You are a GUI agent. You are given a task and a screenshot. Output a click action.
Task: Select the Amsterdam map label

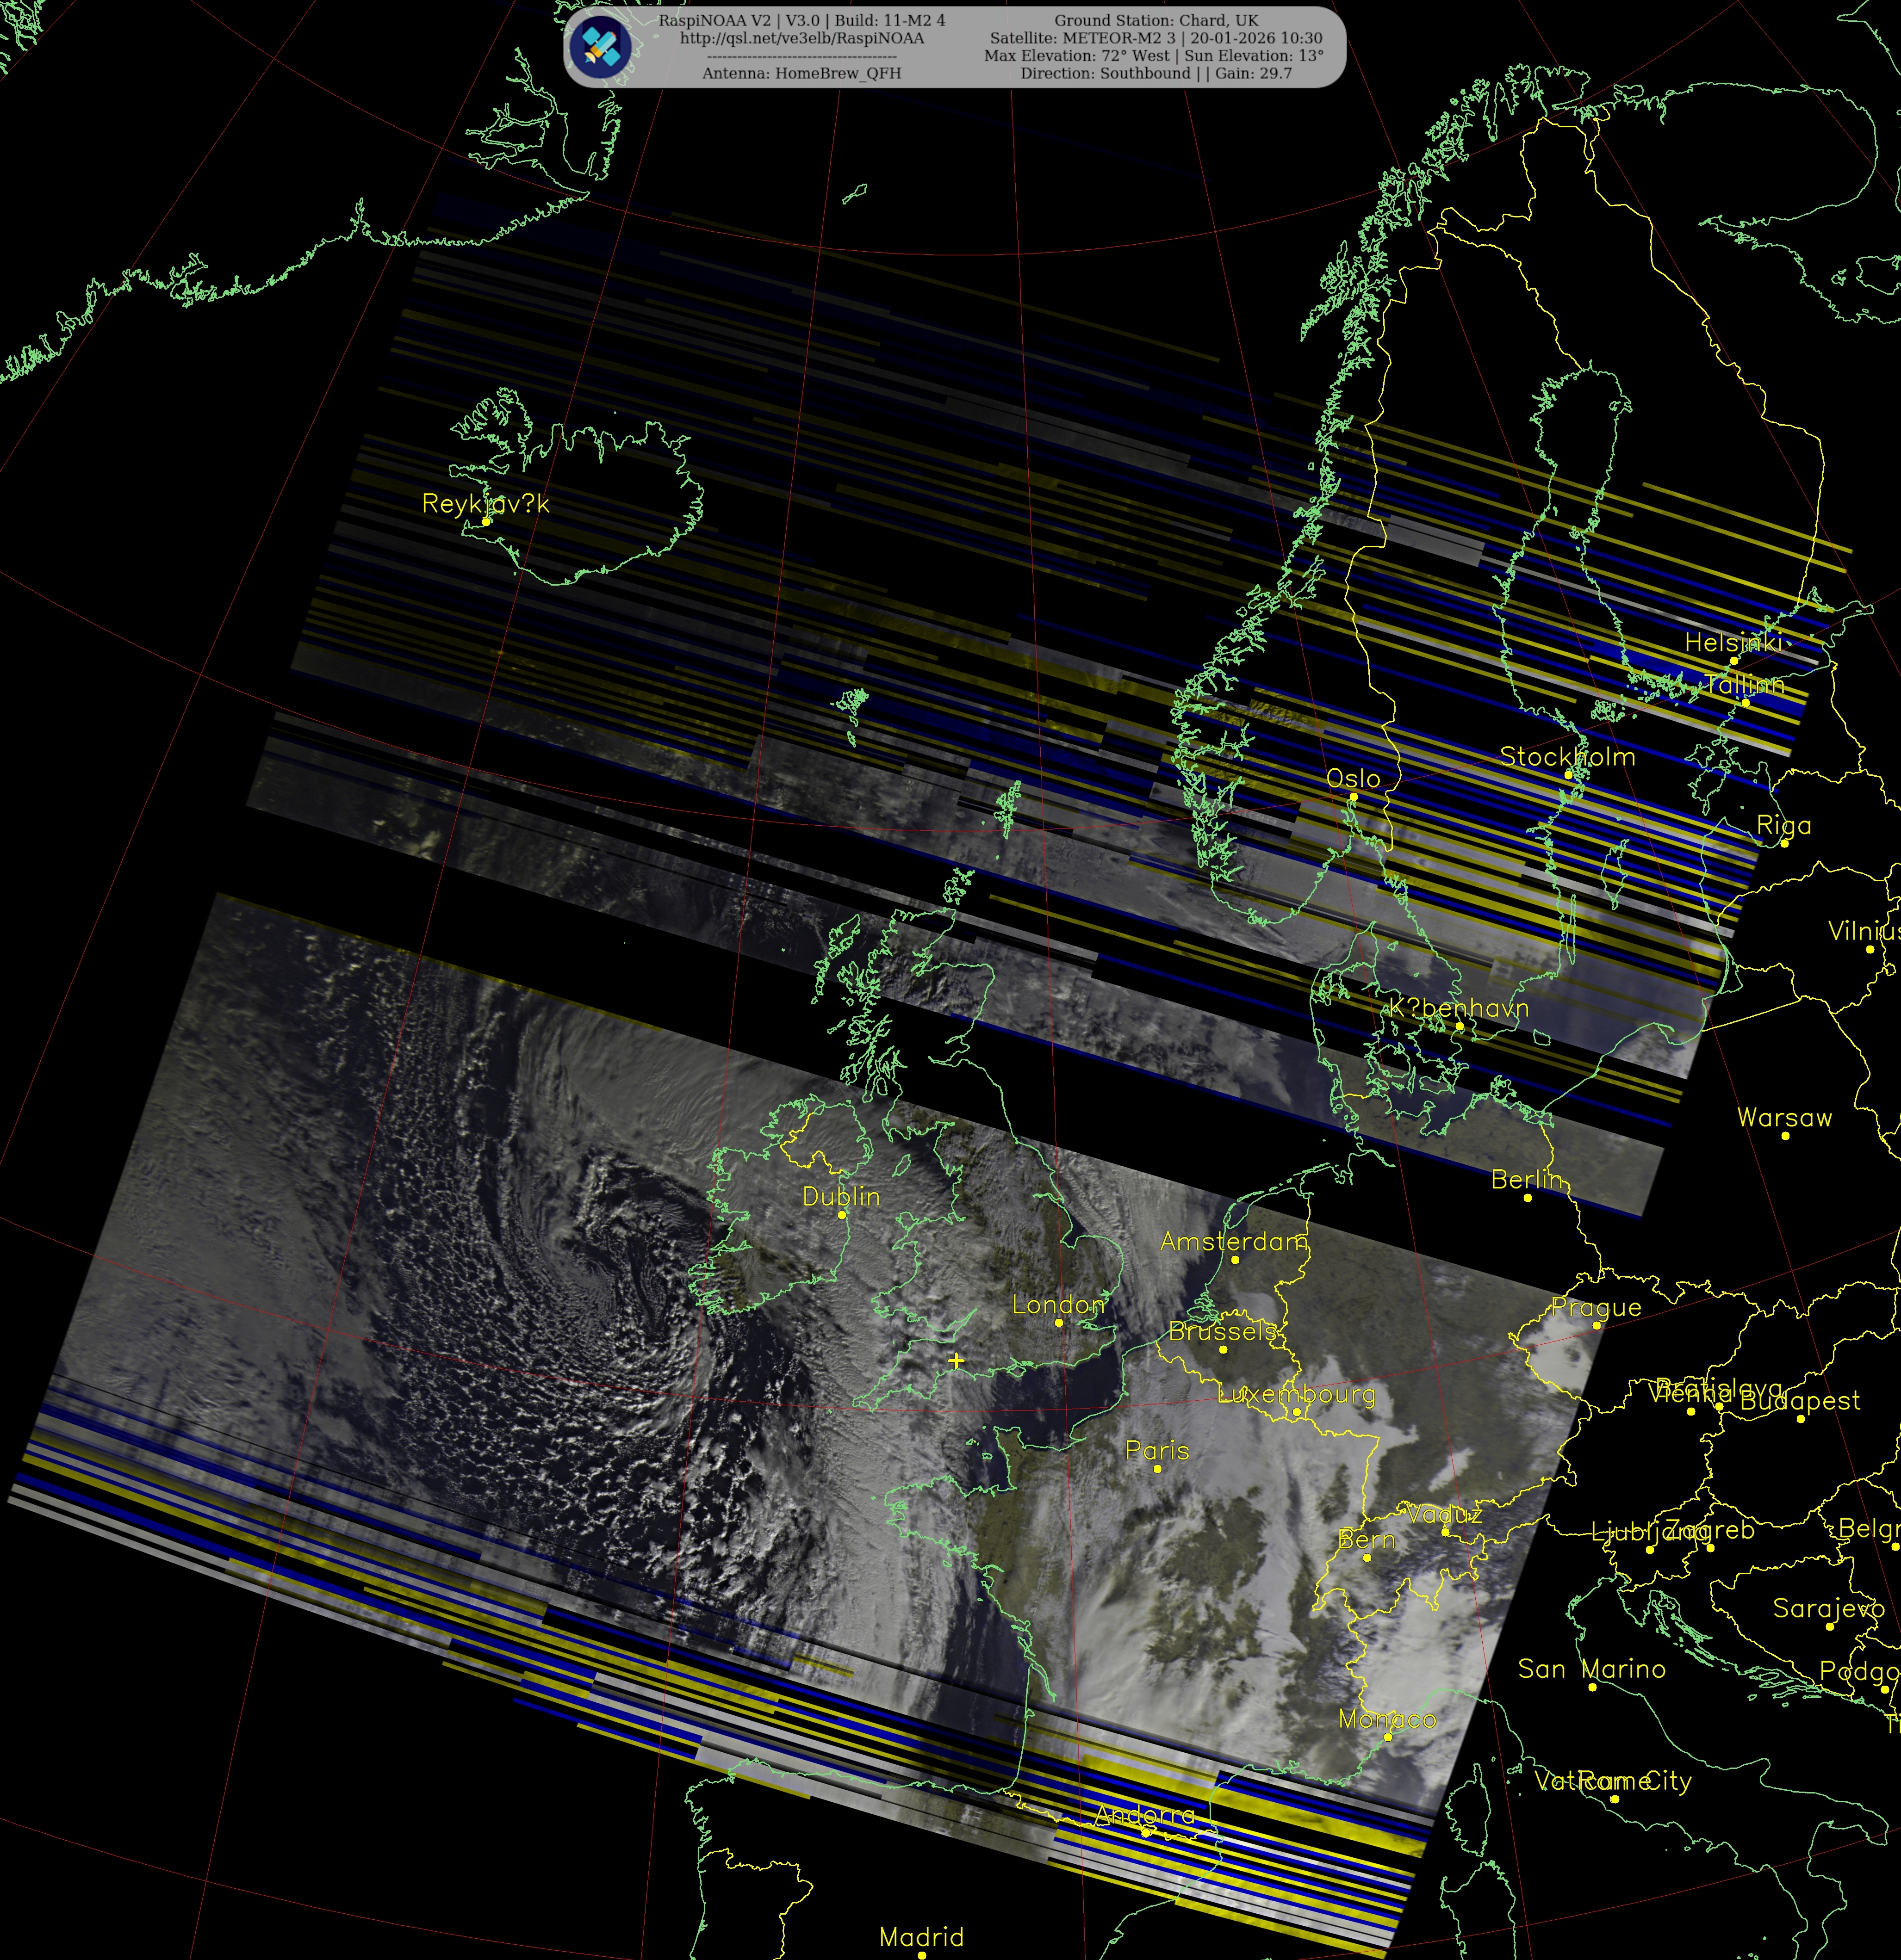[1234, 1241]
